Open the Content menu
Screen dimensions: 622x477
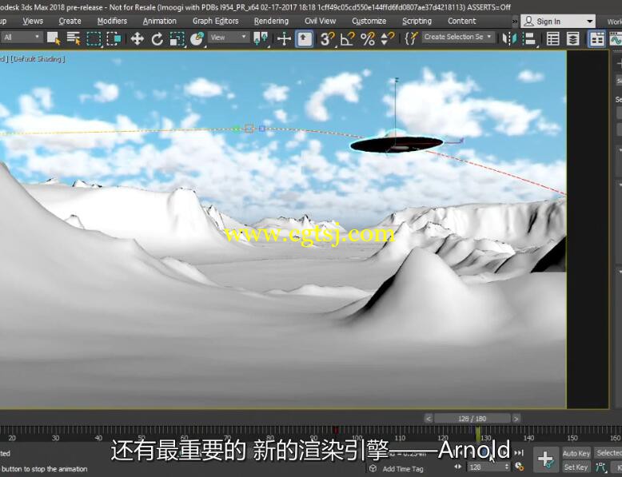point(462,21)
